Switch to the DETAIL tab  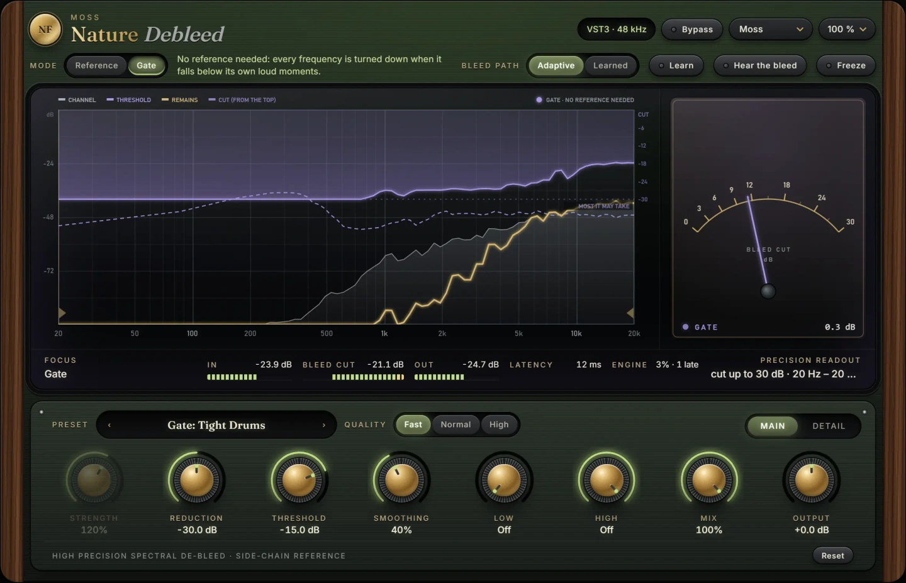(x=829, y=426)
